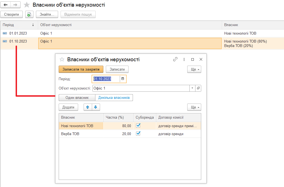Toggle favorite star in the dialog header
284x187 pixels.
(62, 60)
